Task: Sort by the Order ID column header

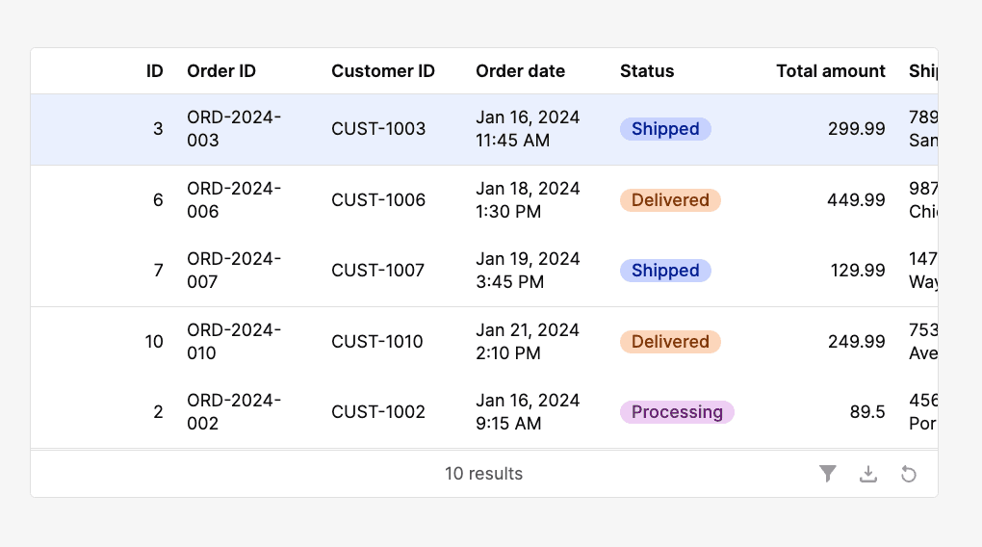Action: pos(221,71)
